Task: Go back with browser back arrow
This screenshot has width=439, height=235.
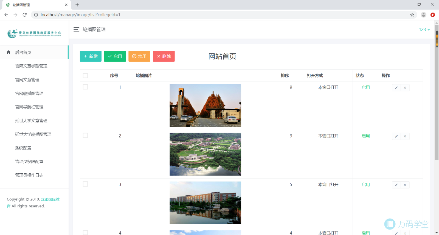Action: (6, 15)
